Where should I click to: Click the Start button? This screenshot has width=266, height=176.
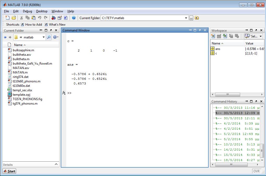(x=9, y=171)
